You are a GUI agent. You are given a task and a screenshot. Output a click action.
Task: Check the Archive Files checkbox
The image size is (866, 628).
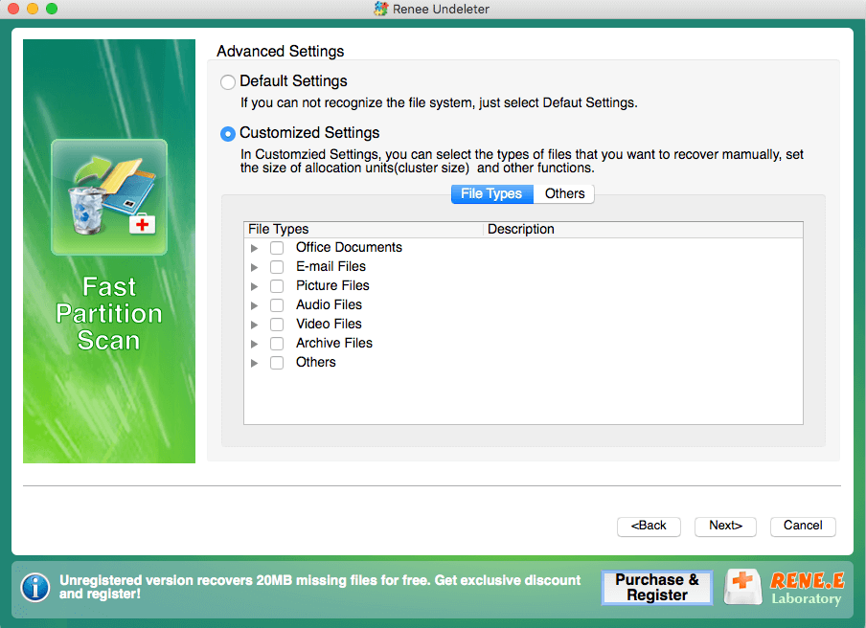point(277,344)
